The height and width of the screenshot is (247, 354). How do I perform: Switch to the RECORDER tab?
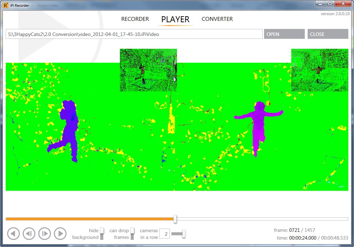pos(135,19)
